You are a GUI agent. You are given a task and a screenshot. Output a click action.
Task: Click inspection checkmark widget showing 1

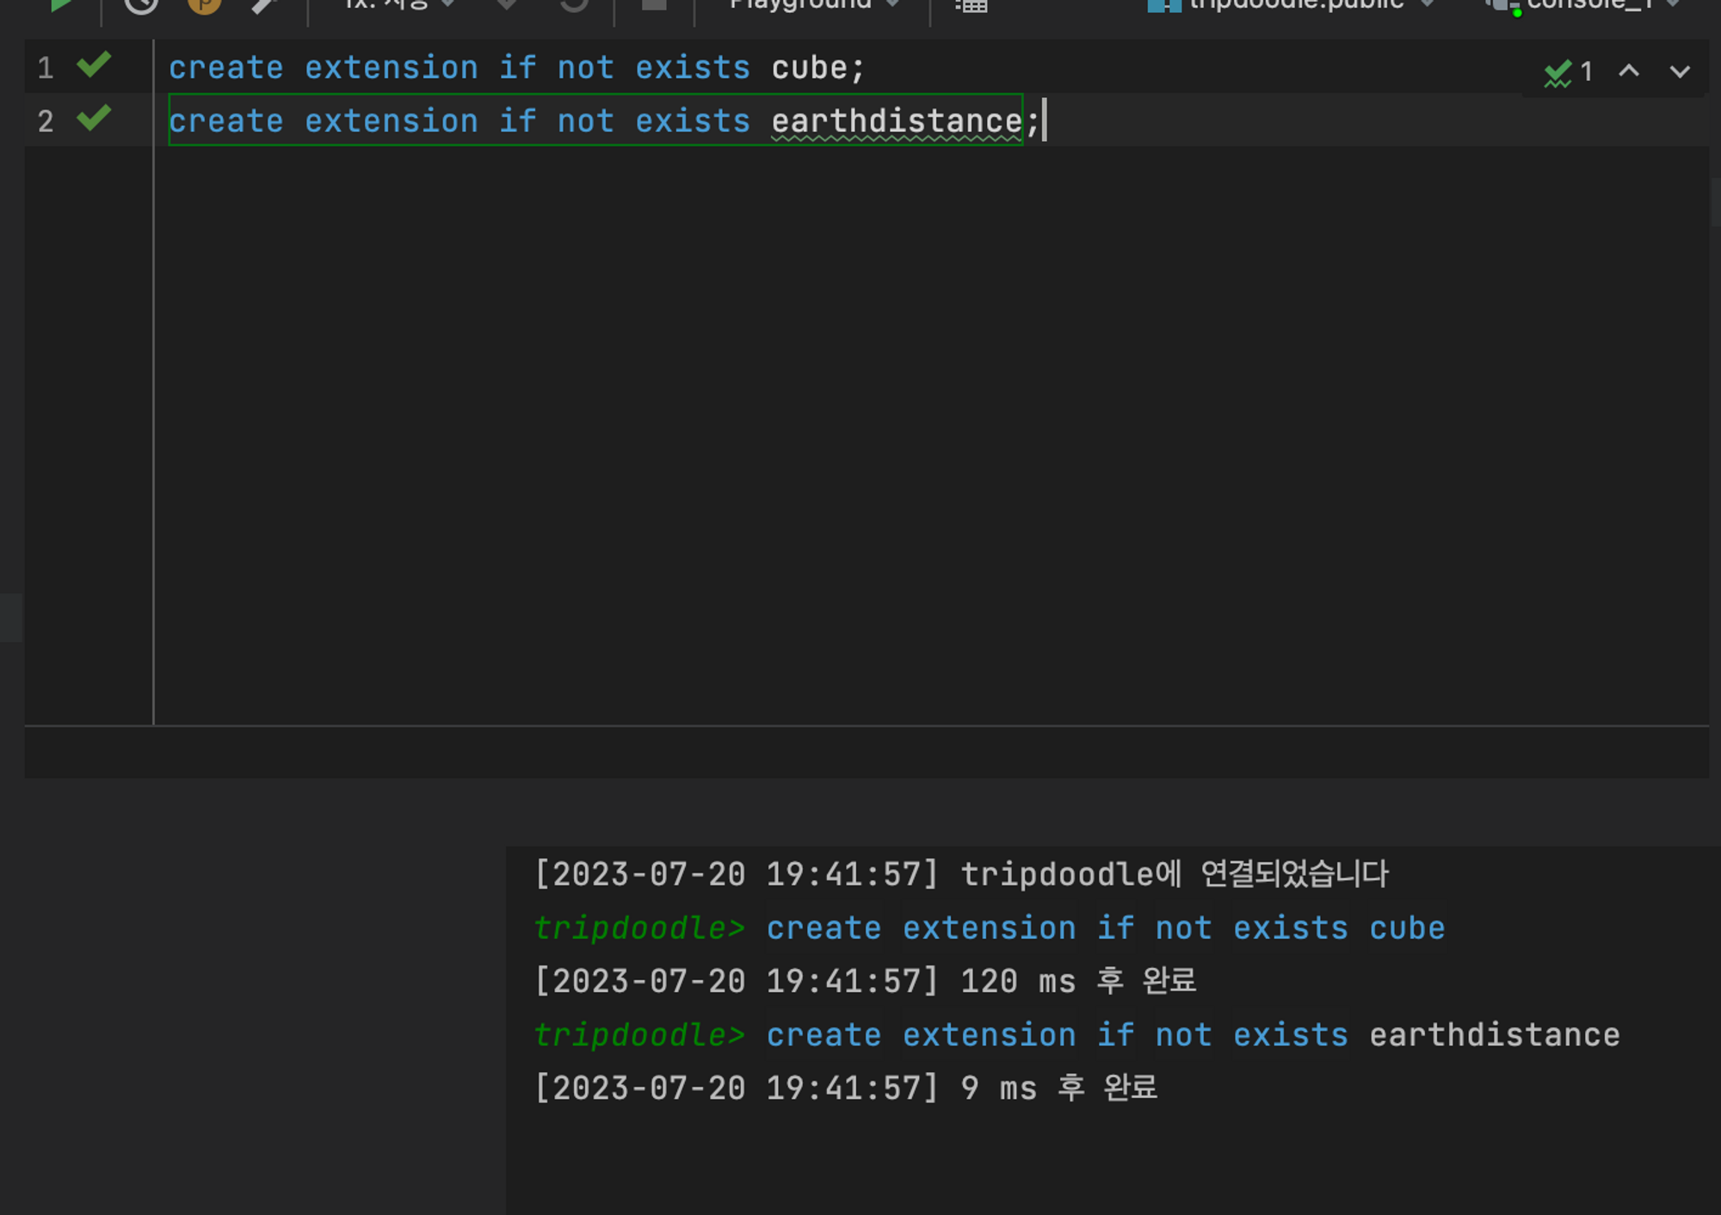[1568, 72]
